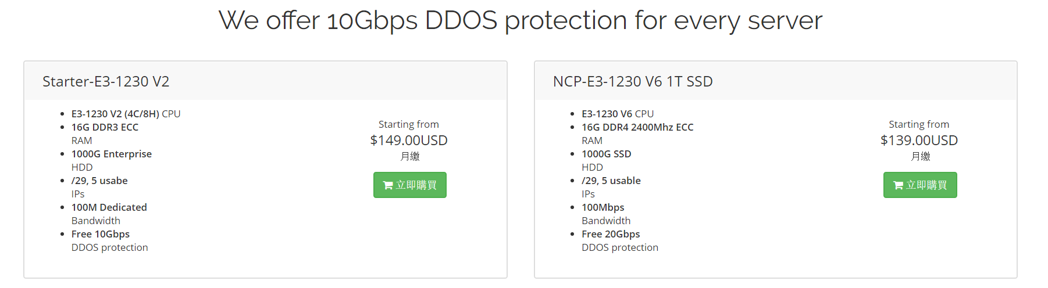The width and height of the screenshot is (1048, 288).
Task: Click the 1000G Enterprise HDD spec
Action: click(111, 154)
